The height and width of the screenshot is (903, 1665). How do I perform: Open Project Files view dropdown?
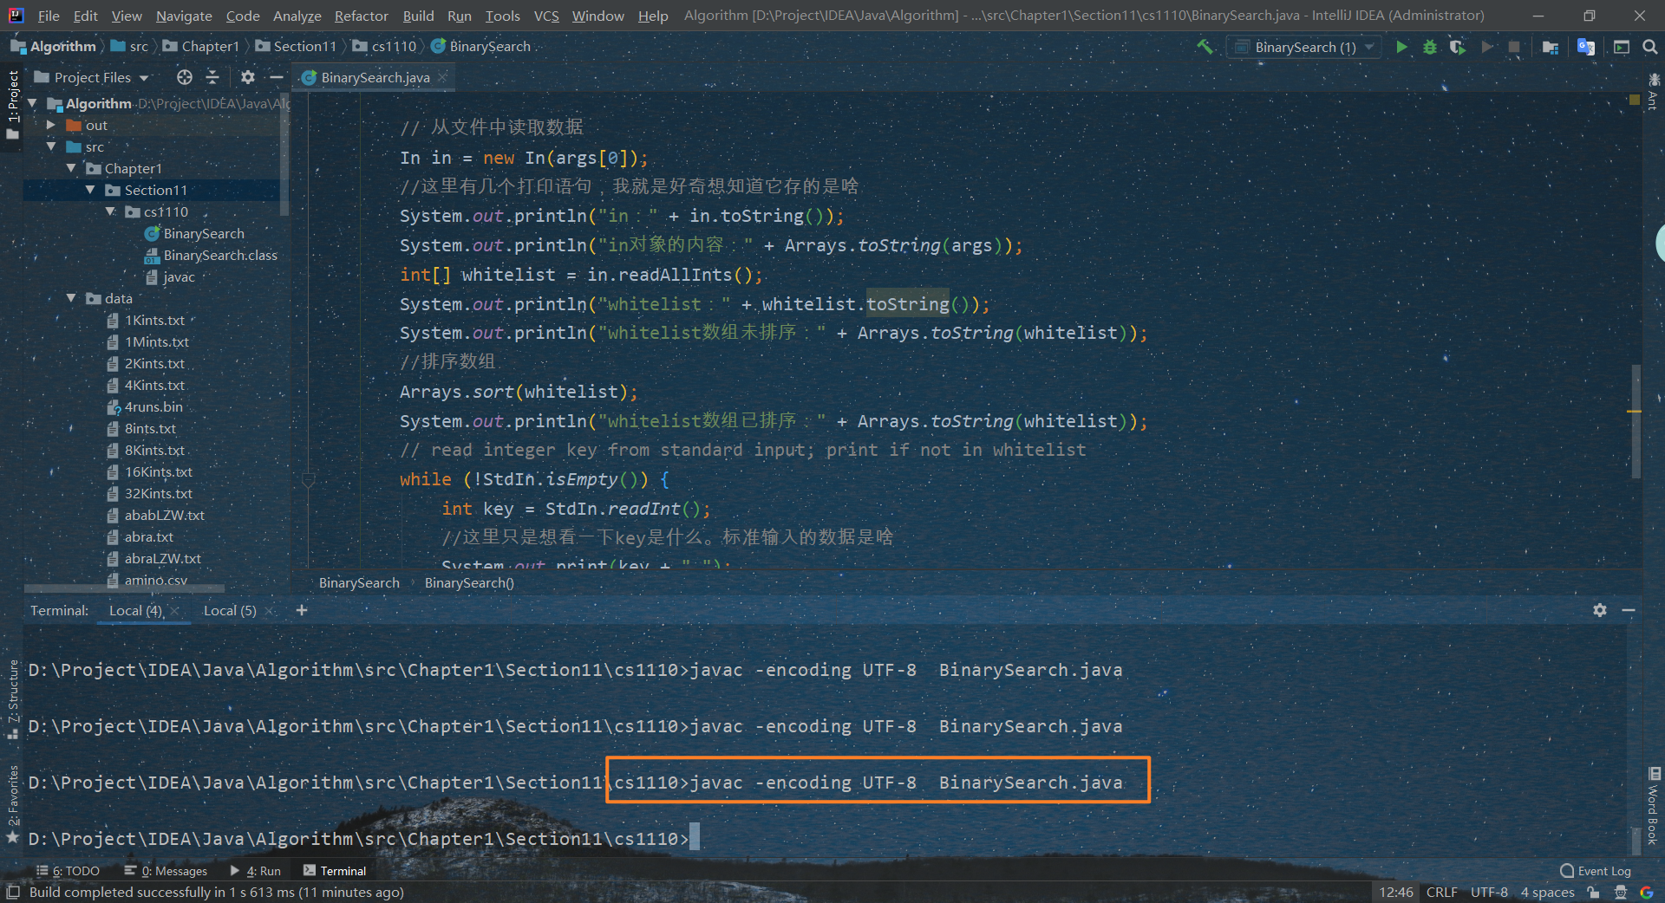tap(91, 77)
